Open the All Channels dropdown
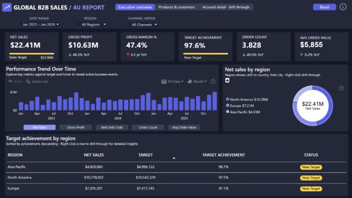The image size is (352, 198). pyautogui.click(x=142, y=25)
